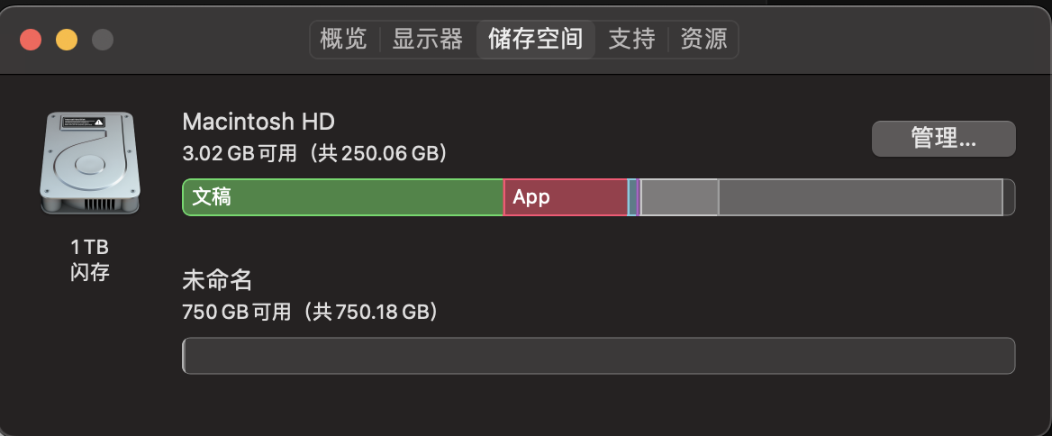Switch to the 概览 tab
Screen dimensions: 1052x436
(344, 40)
